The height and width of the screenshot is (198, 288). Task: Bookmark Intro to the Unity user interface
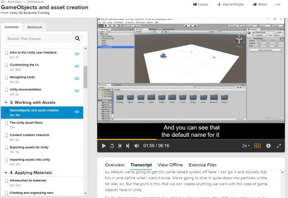(x=6, y=53)
